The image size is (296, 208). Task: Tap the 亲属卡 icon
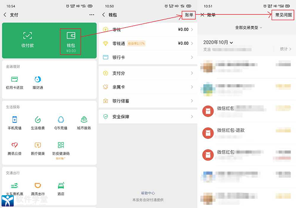[106, 87]
